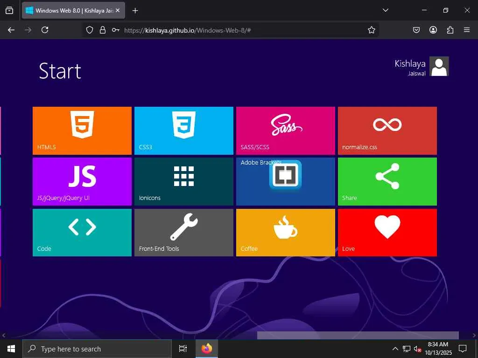
Task: Open the Firefox application hamburger menu
Action: pyautogui.click(x=467, y=30)
